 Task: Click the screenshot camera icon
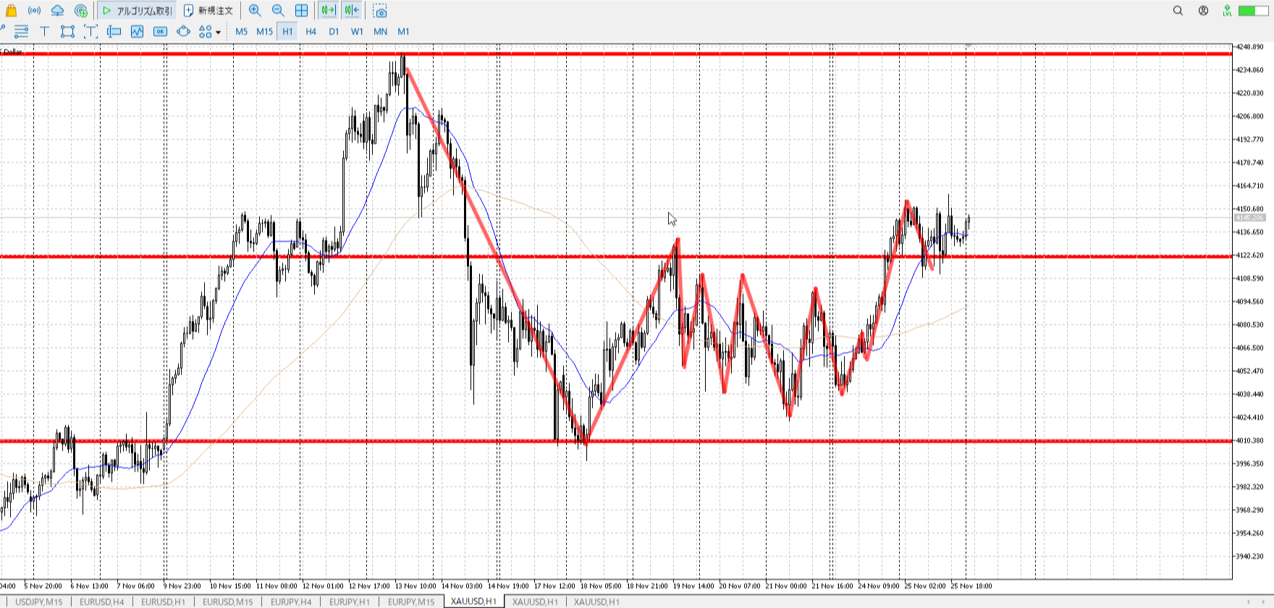[x=380, y=11]
